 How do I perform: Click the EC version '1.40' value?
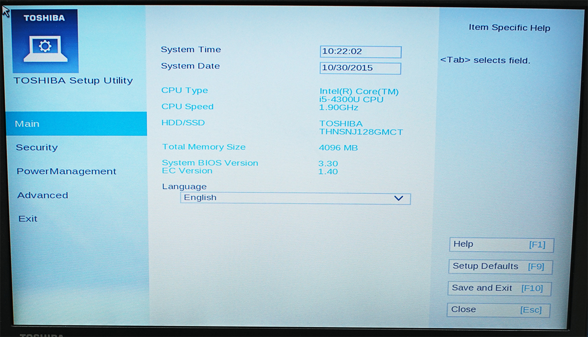pyautogui.click(x=328, y=172)
